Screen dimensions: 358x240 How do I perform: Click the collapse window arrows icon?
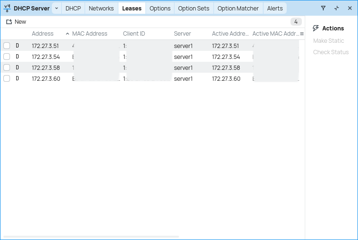pos(337,8)
